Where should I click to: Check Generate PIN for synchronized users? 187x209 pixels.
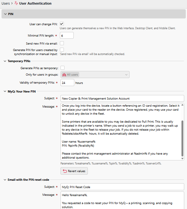(62, 49)
